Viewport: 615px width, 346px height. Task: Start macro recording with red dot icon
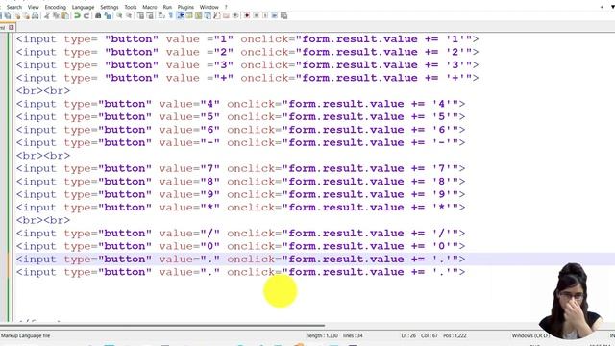click(247, 15)
